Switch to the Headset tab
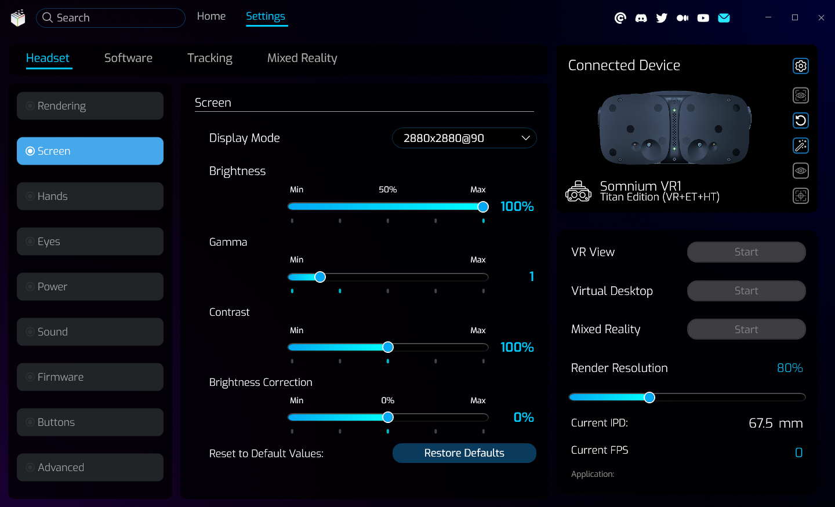 [48, 58]
